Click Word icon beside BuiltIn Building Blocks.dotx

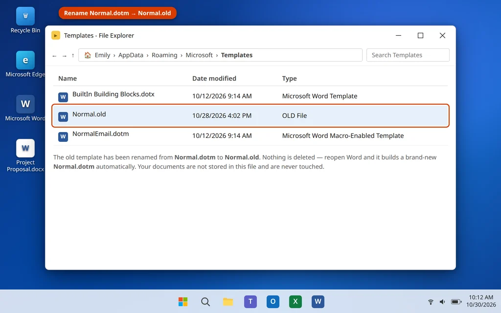click(x=63, y=97)
